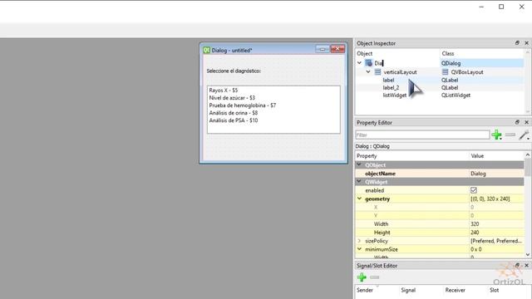Select the listWidget object in inspector
The height and width of the screenshot is (299, 532).
[395, 96]
